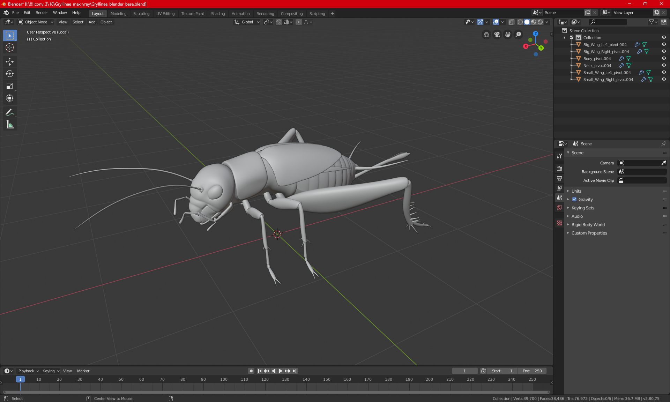This screenshot has height=402, width=670.
Task: Click the Start frame field
Action: [x=502, y=371]
